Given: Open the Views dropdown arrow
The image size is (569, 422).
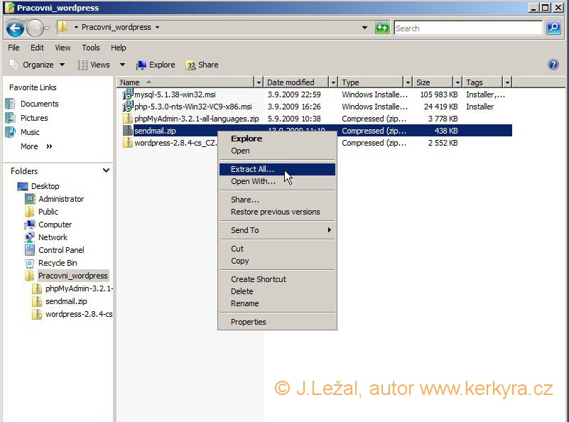Looking at the screenshot, I should coord(122,65).
